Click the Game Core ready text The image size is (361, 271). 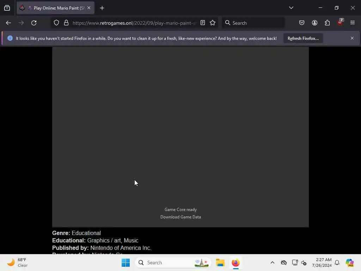tap(180, 210)
